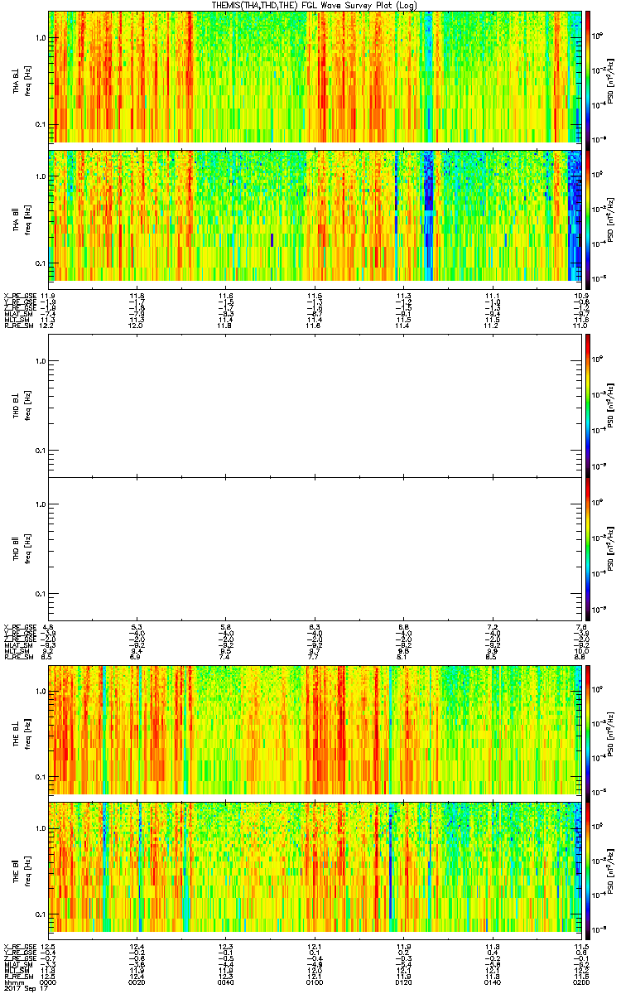621x994 pixels.
Task: Click the R_RE_SM label under the THD panels
Action: (x=18, y=657)
